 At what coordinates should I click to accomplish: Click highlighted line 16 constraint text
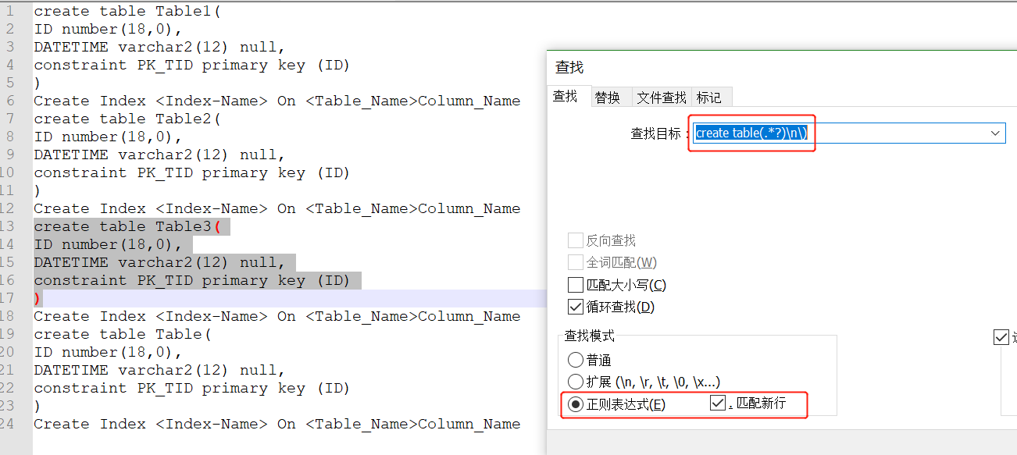[x=191, y=280]
